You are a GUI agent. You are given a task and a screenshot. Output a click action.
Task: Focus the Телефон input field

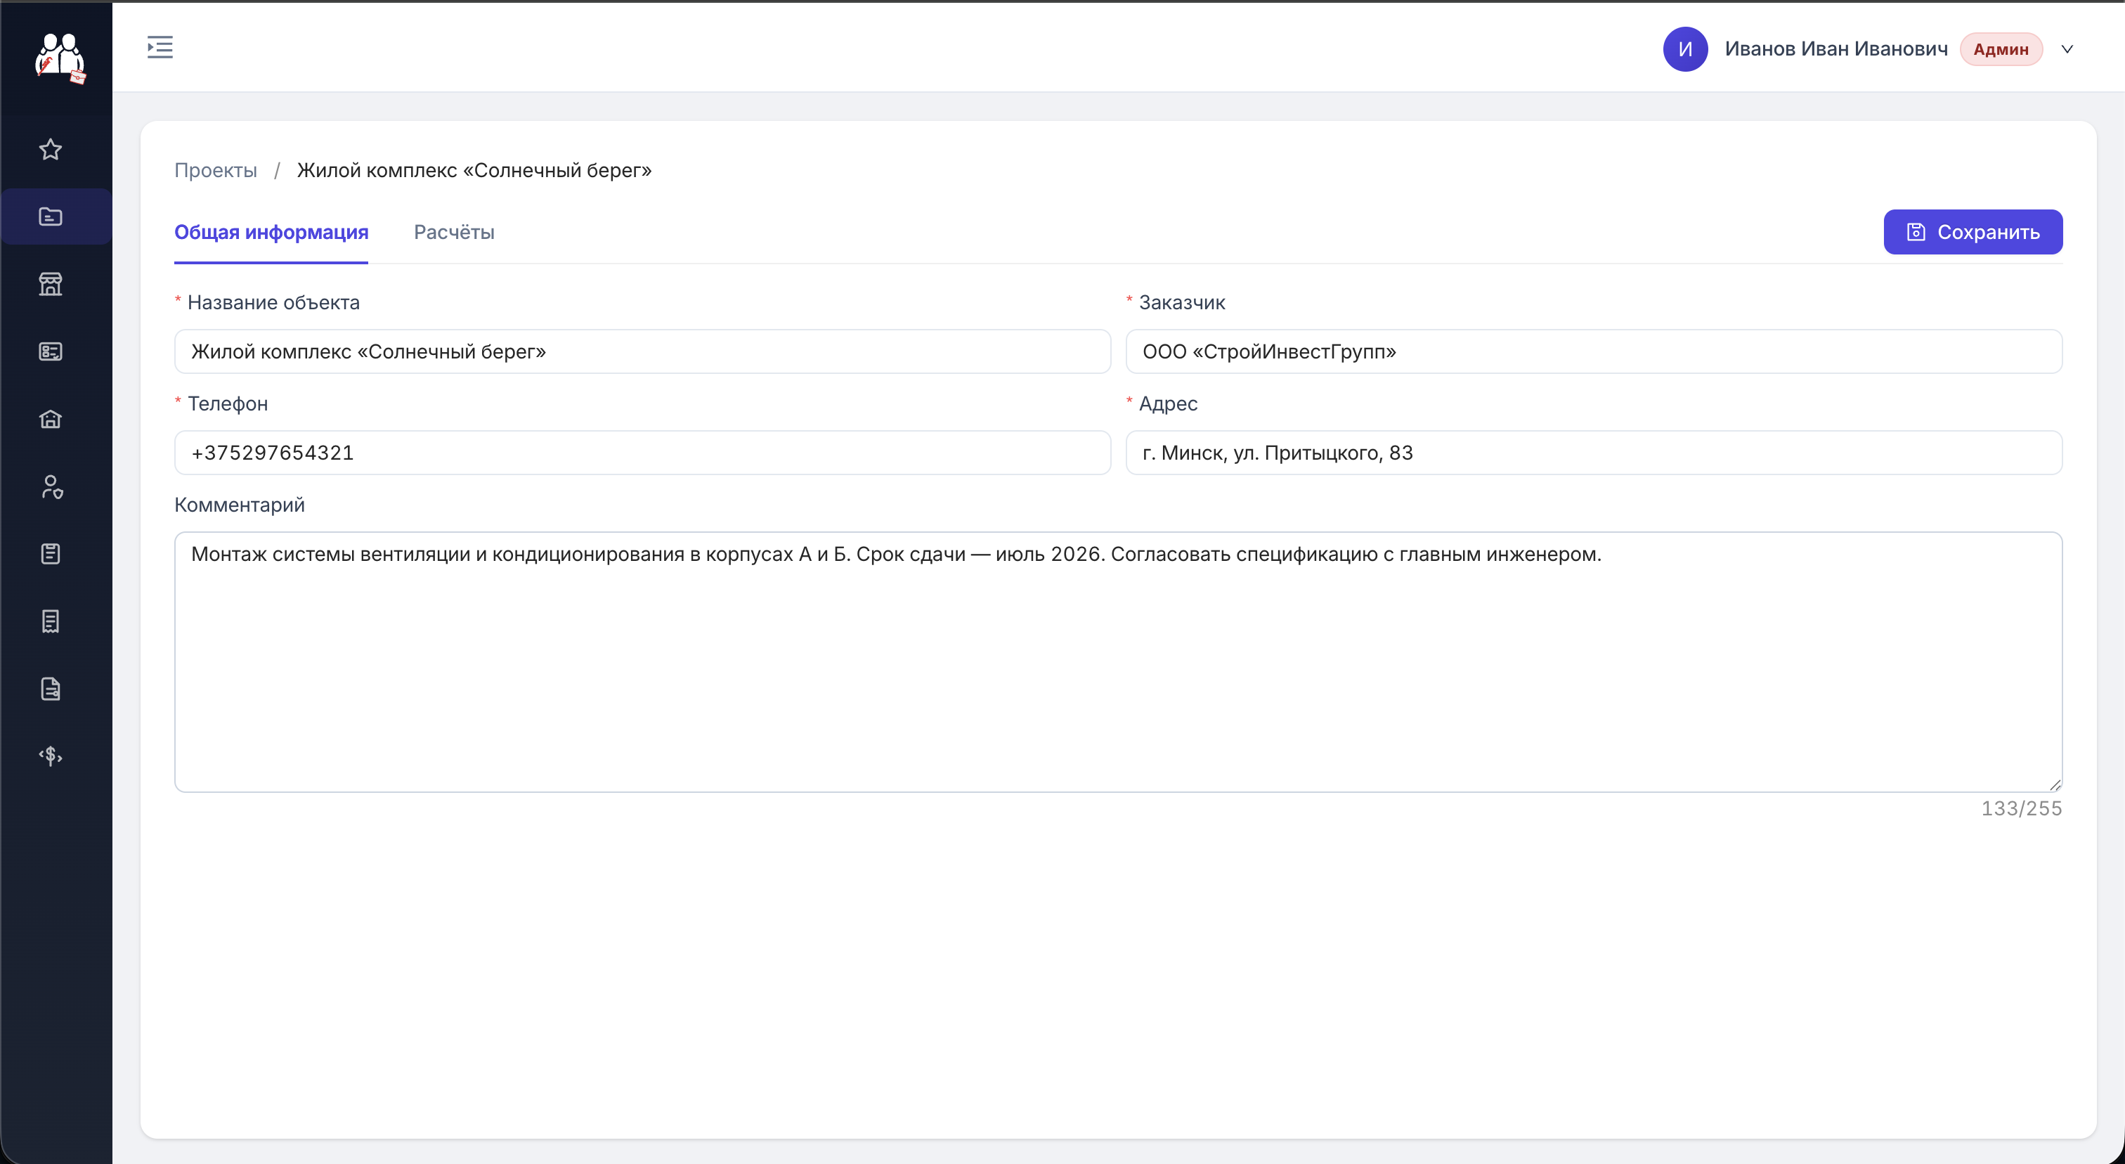tap(642, 452)
